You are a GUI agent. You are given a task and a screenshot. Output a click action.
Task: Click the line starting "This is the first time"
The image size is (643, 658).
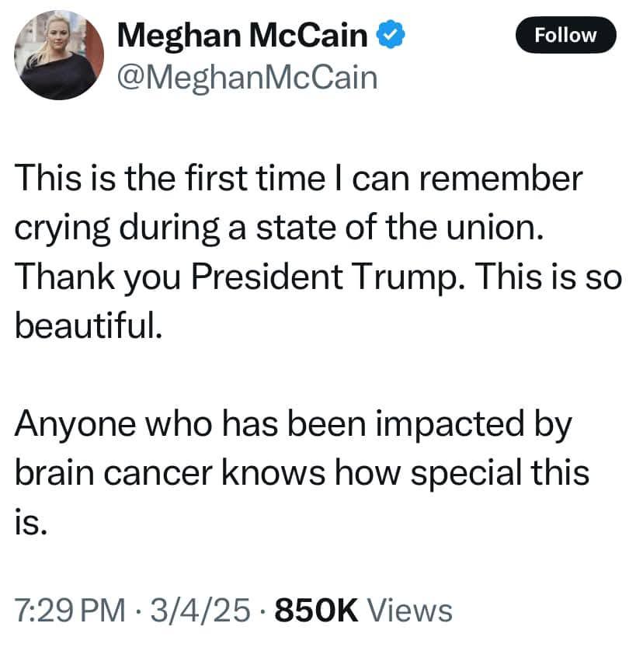click(x=298, y=180)
